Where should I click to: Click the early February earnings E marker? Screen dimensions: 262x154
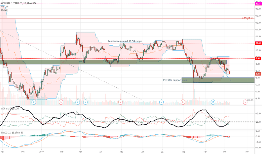pyautogui.click(x=61, y=102)
